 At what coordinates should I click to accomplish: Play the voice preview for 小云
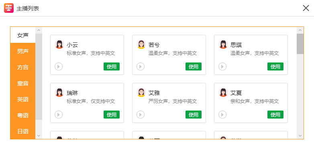[59, 66]
